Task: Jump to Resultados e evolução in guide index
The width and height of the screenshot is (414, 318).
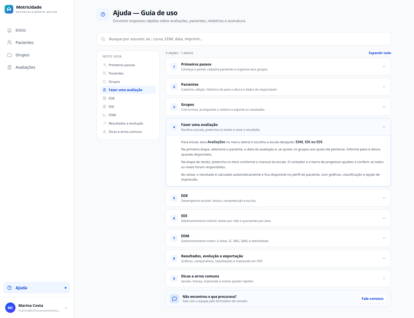Action: coord(128,123)
